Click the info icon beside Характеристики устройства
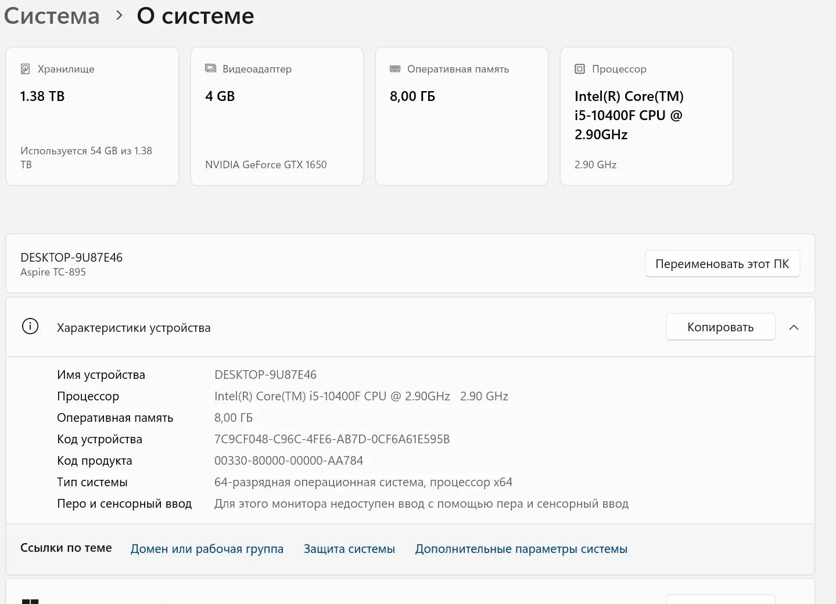The width and height of the screenshot is (836, 604). tap(30, 327)
